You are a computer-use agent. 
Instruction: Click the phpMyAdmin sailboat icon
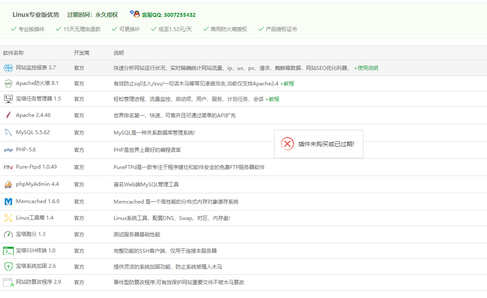pos(8,184)
